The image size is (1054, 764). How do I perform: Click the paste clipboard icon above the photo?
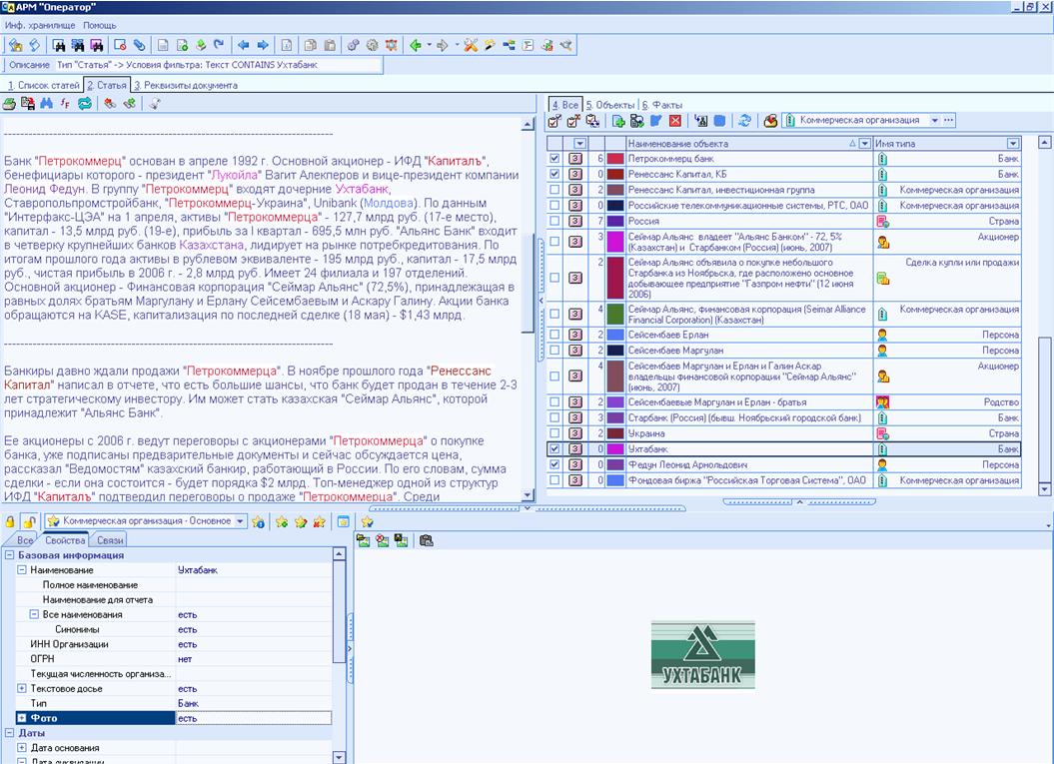[x=427, y=540]
